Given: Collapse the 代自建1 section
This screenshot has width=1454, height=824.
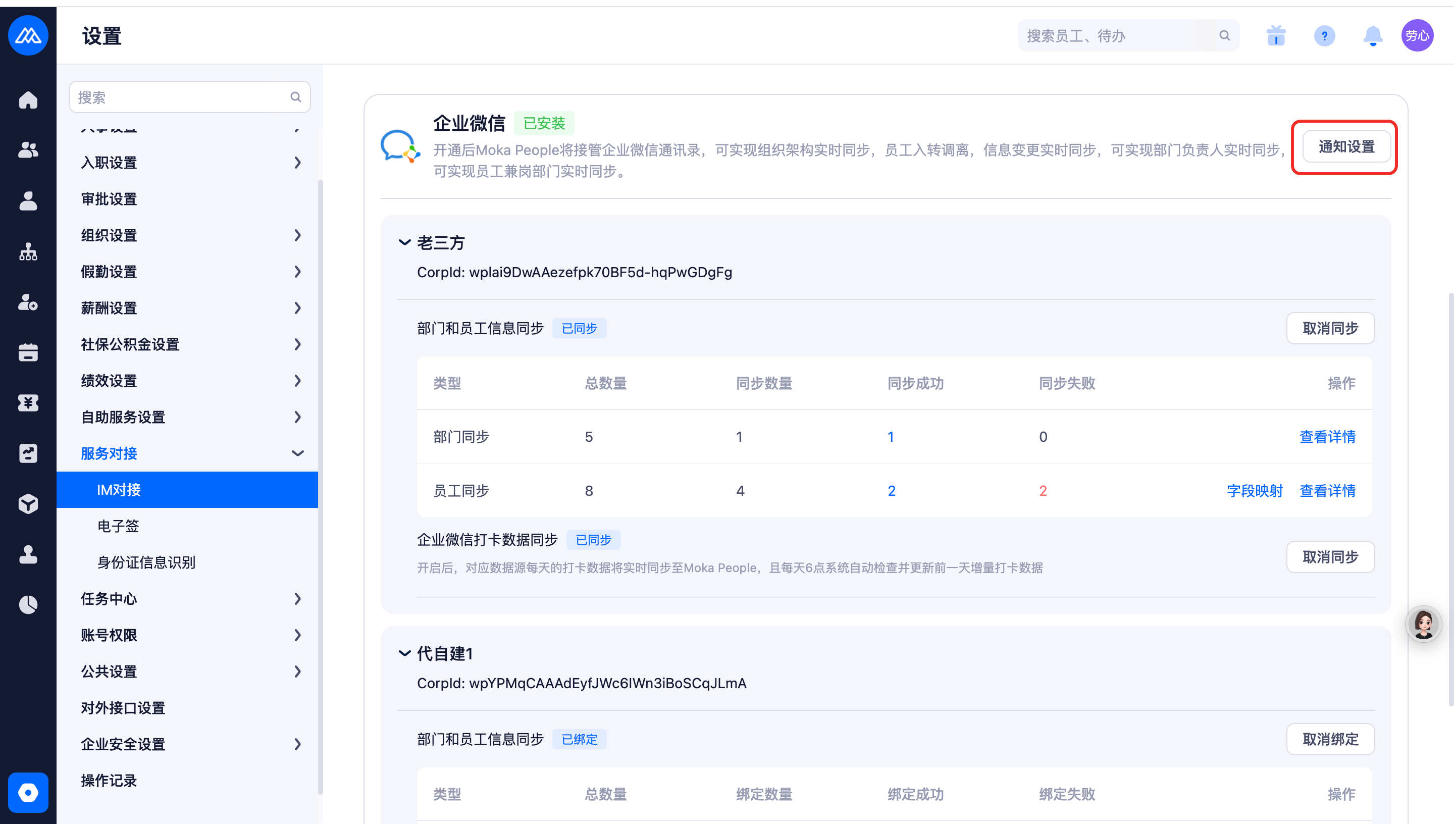Looking at the screenshot, I should point(404,654).
